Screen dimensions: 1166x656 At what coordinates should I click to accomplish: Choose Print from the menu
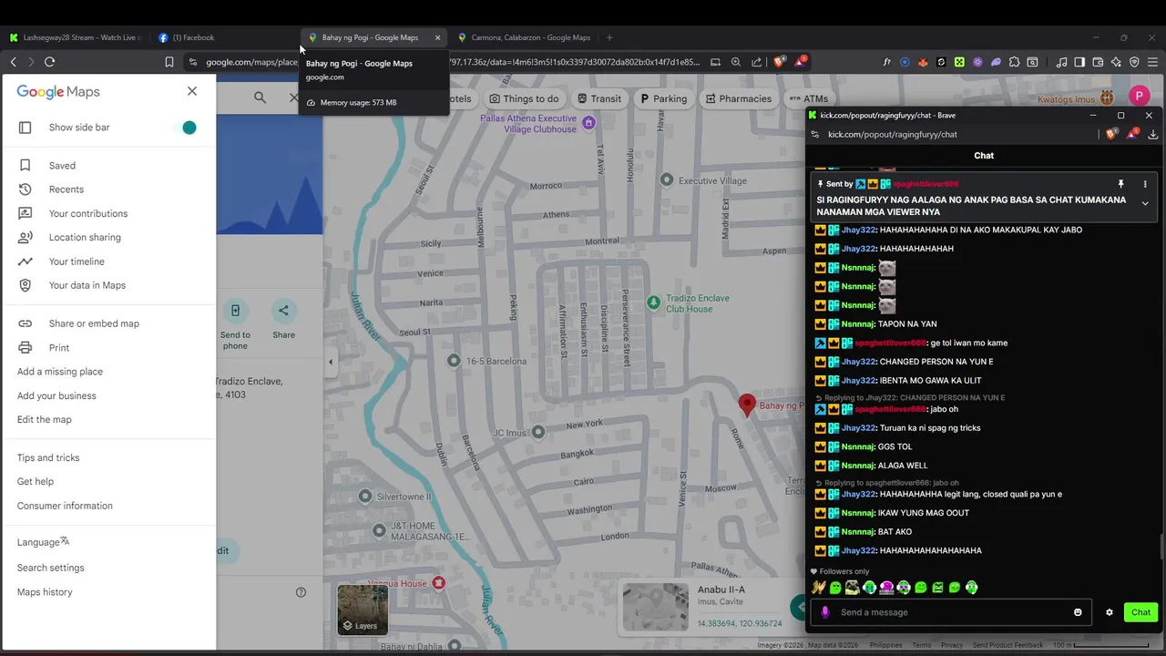58,348
